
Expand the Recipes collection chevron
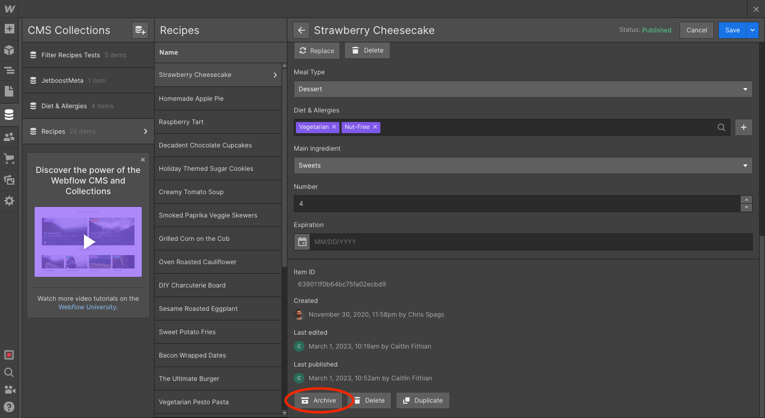146,131
